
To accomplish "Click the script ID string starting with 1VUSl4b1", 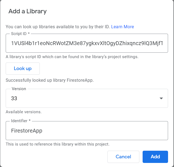I will 87,43.
